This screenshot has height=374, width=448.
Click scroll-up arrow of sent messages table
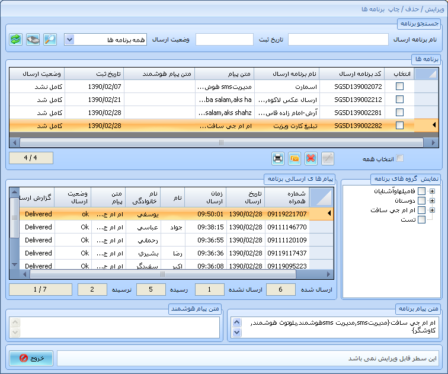14,192
